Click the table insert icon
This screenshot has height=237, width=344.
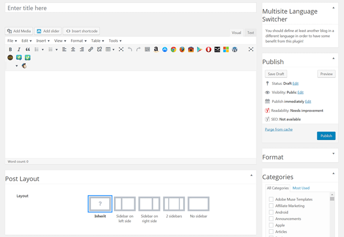108,50
